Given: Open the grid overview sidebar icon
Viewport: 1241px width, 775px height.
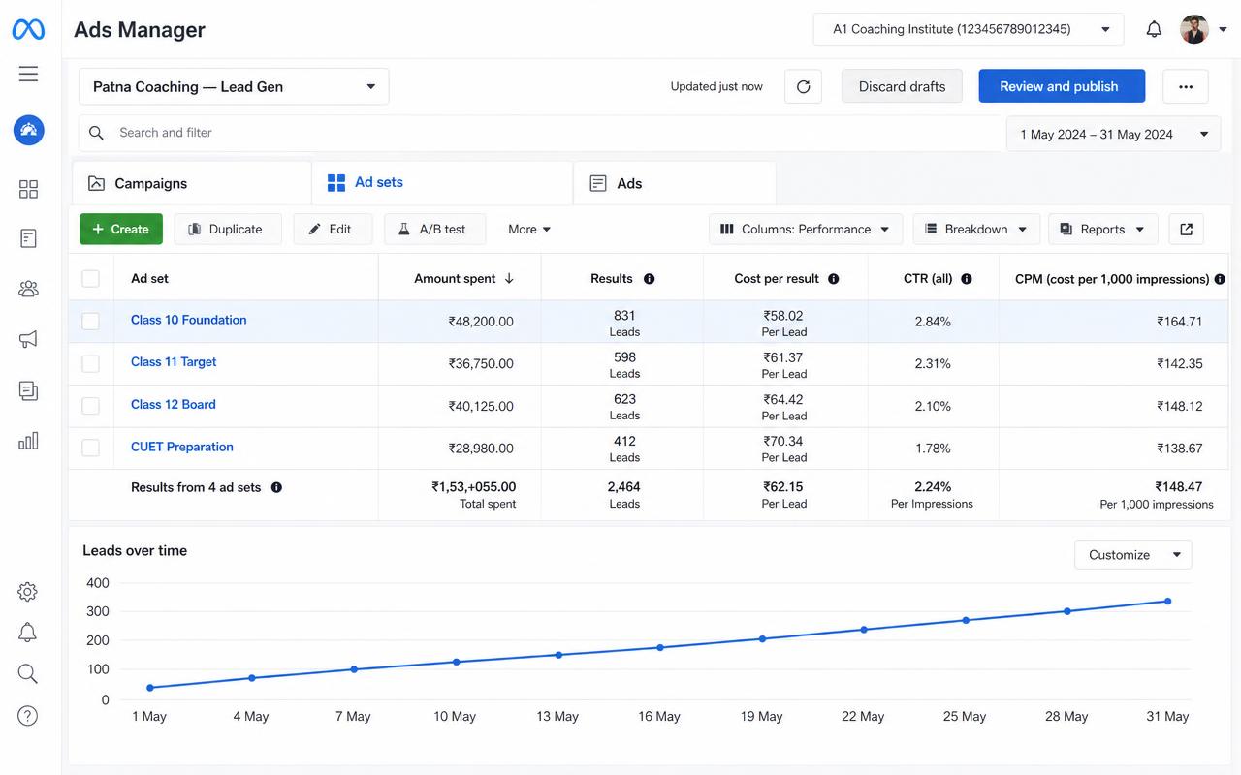Looking at the screenshot, I should 28,189.
